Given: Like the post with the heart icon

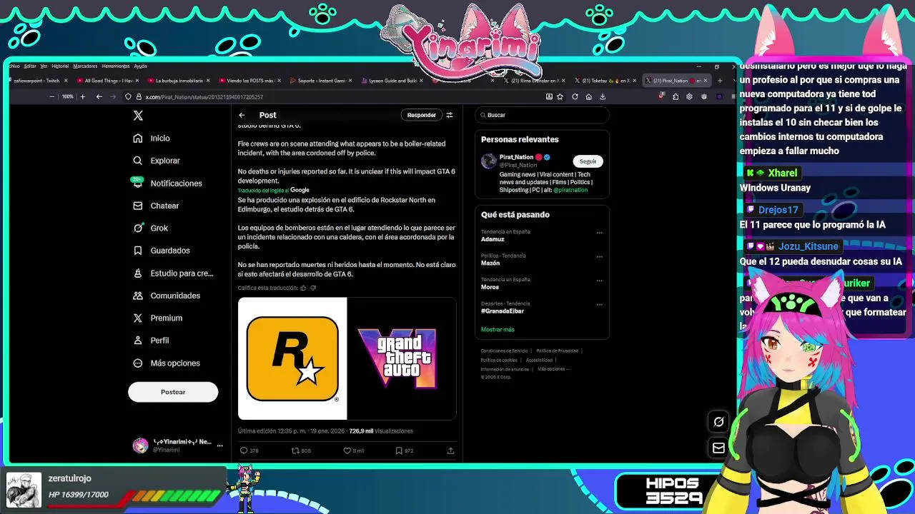Looking at the screenshot, I should point(347,450).
